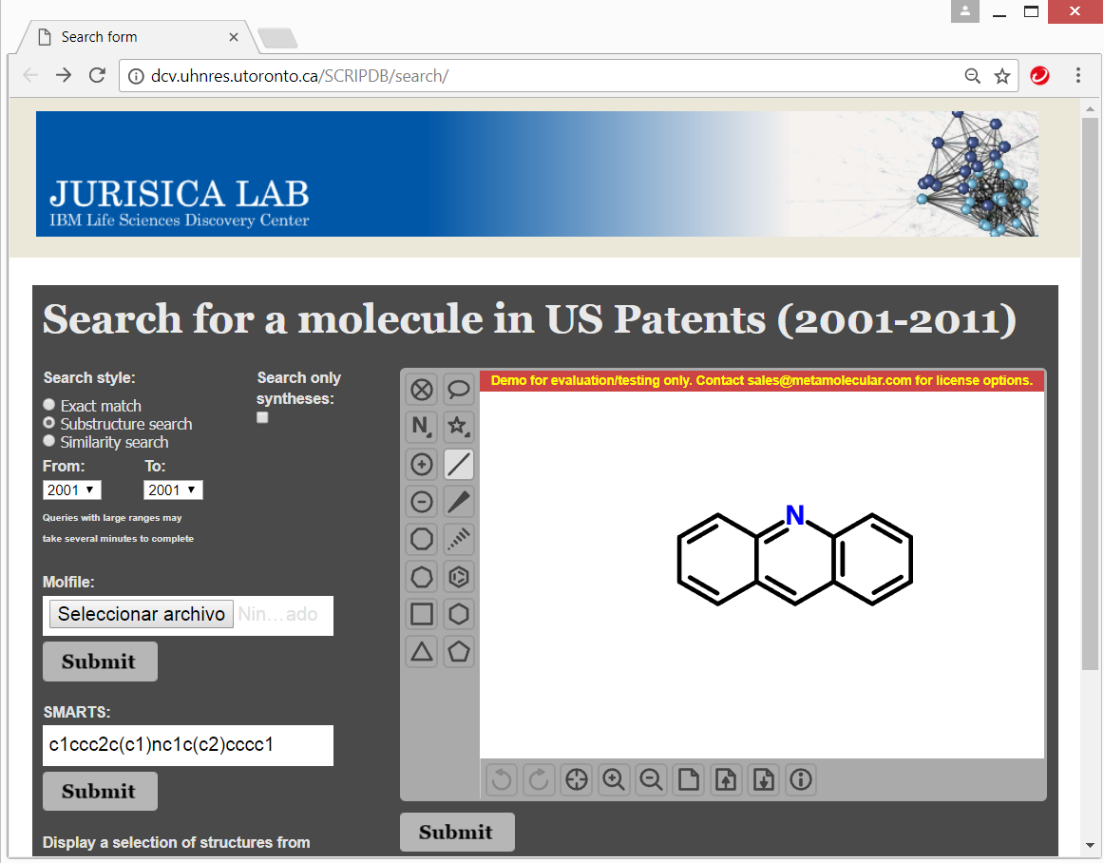
Task: Select the square cyclobutane ring tool
Action: pos(422,614)
